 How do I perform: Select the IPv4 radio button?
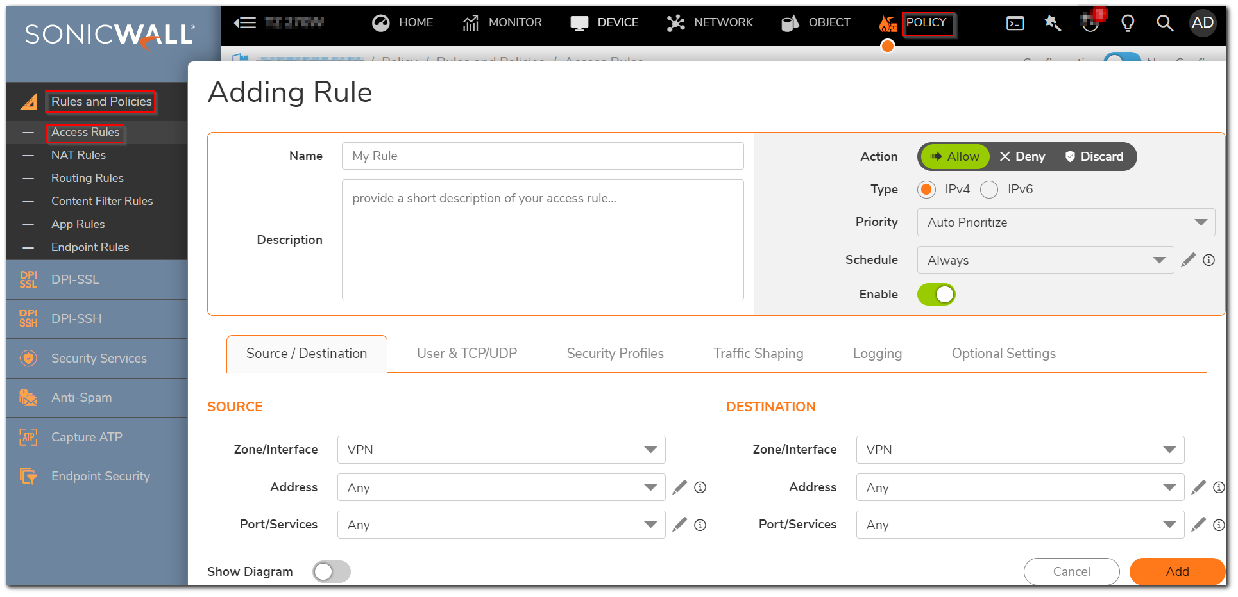pyautogui.click(x=926, y=190)
